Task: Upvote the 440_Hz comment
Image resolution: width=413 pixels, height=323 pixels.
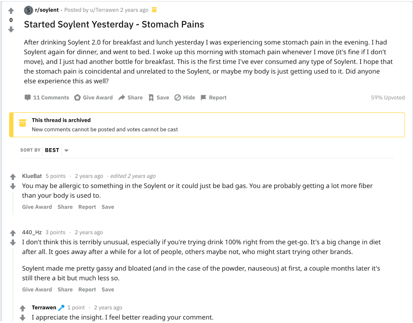Action: [x=13, y=233]
